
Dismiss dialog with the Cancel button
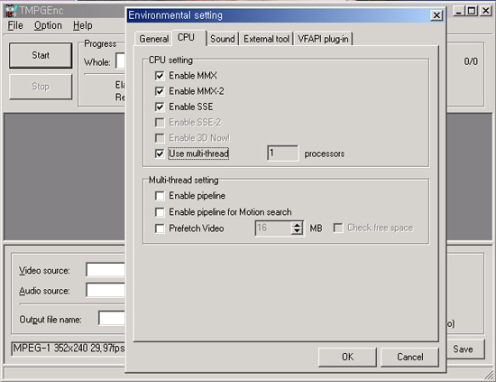410,357
